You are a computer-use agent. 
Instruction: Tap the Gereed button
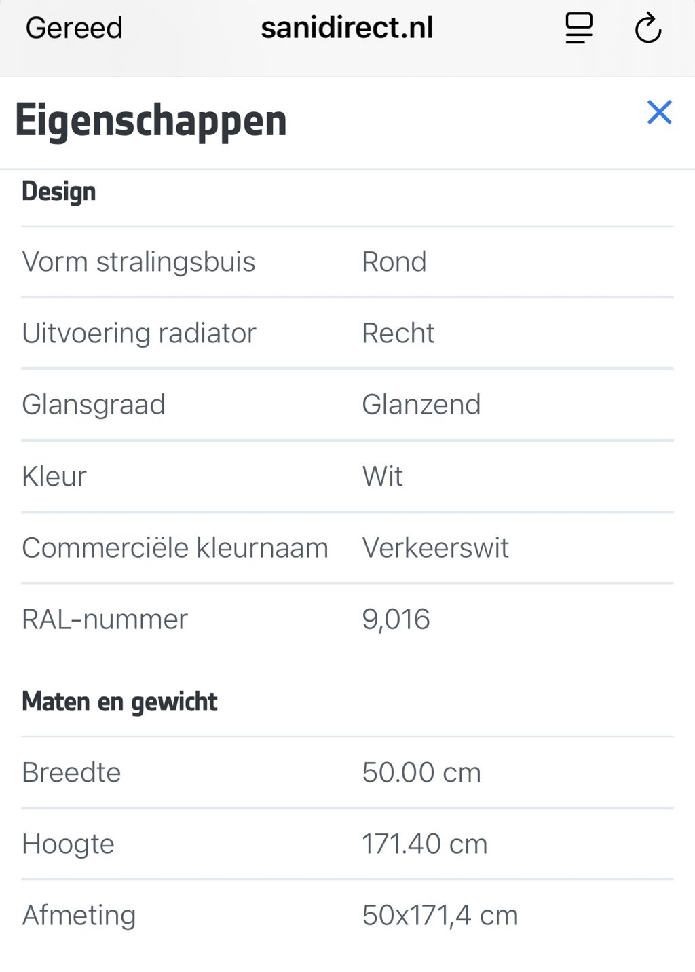tap(74, 28)
